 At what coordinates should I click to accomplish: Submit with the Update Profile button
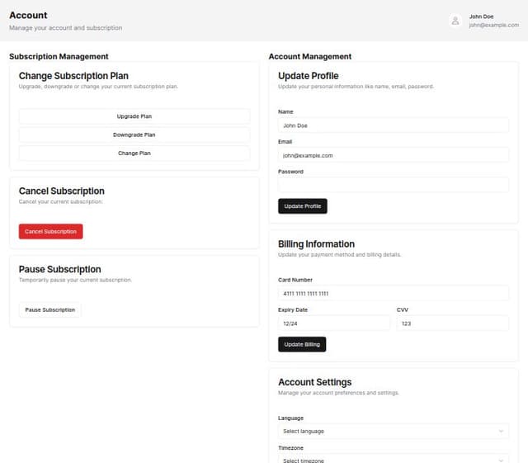coord(303,206)
